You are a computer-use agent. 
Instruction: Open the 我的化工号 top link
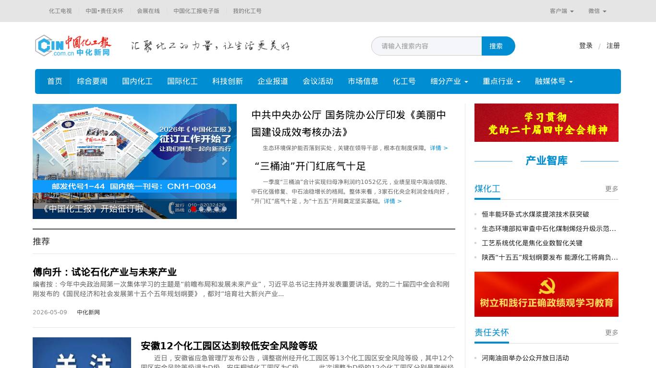point(247,11)
